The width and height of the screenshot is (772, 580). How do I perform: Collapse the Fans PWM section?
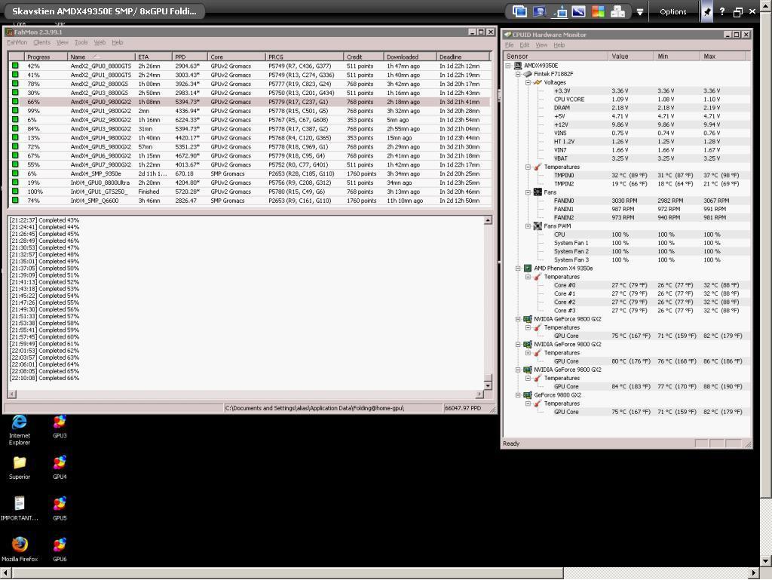[x=528, y=226]
